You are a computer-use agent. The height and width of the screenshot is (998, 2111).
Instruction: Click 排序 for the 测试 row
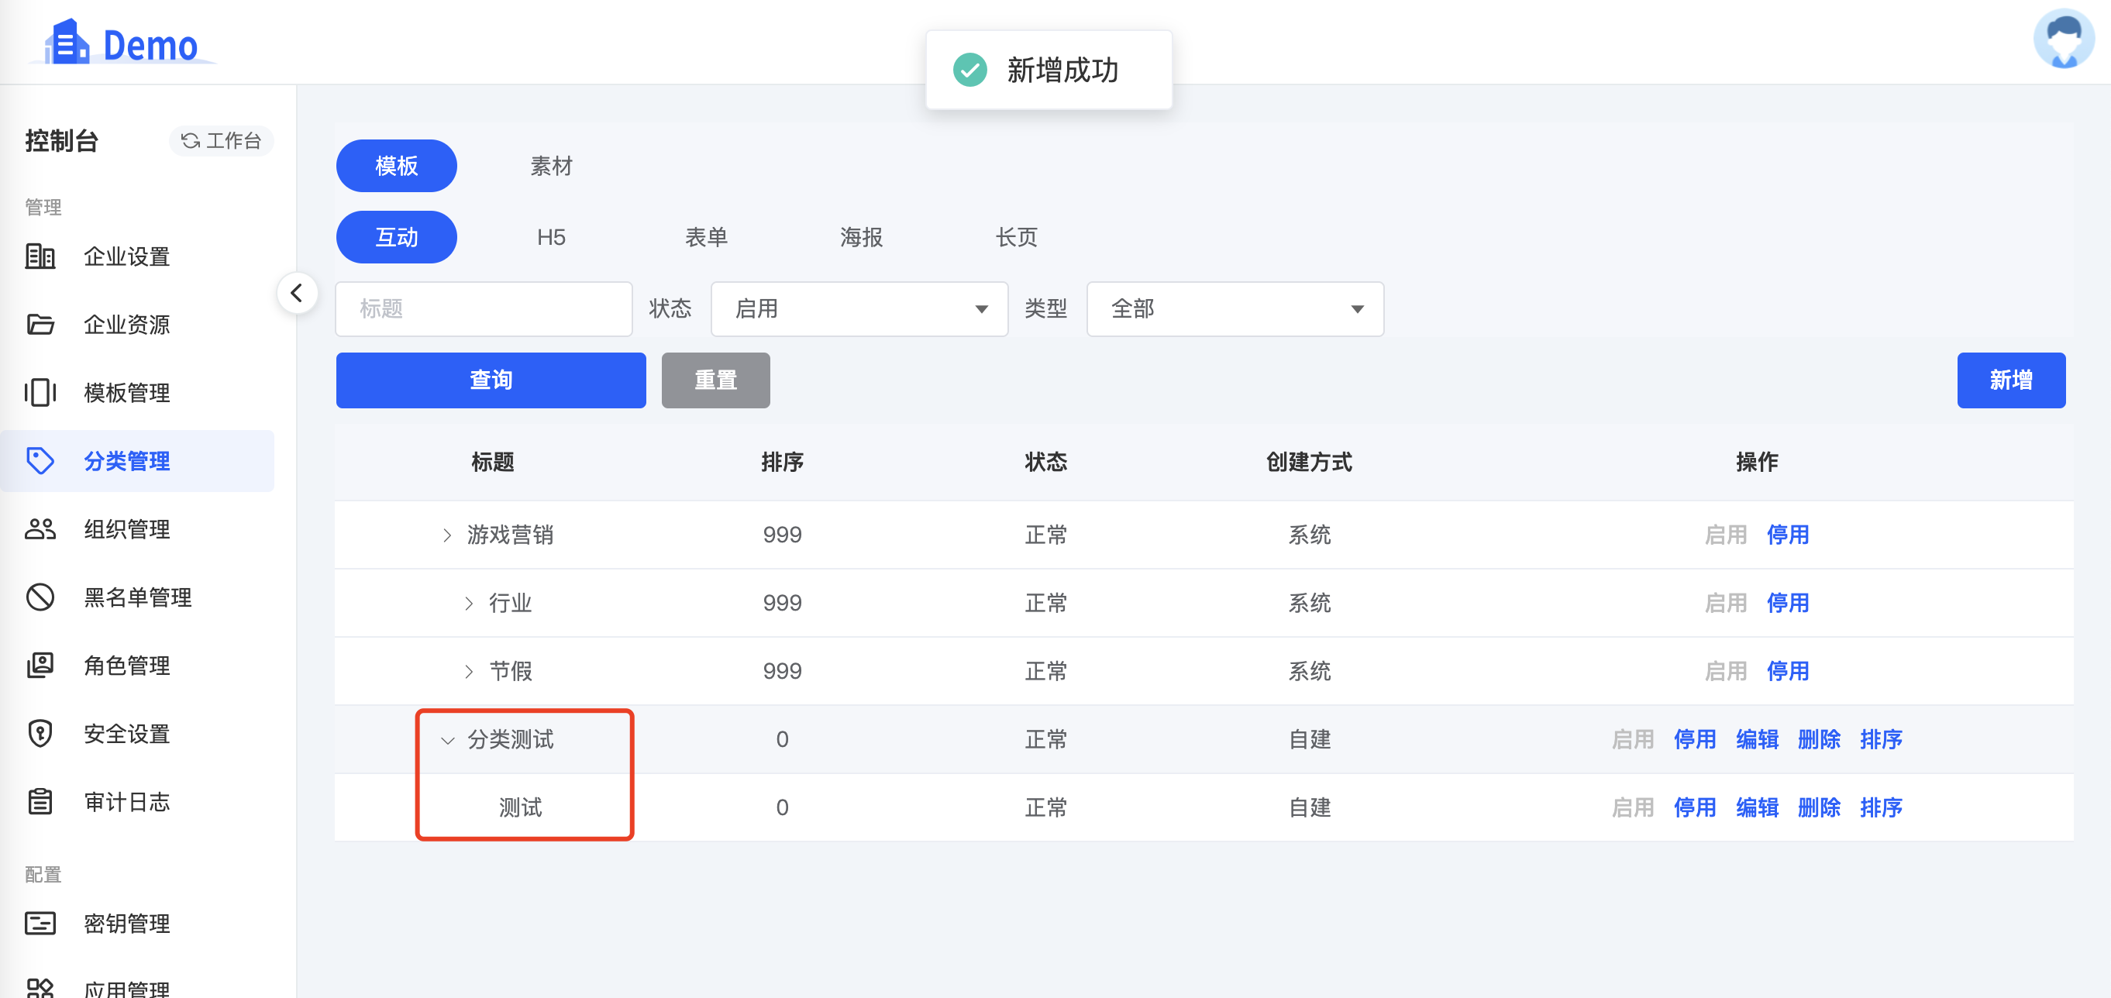pos(1881,807)
